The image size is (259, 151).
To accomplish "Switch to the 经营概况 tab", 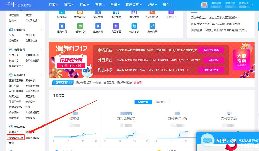I will click(161, 102).
